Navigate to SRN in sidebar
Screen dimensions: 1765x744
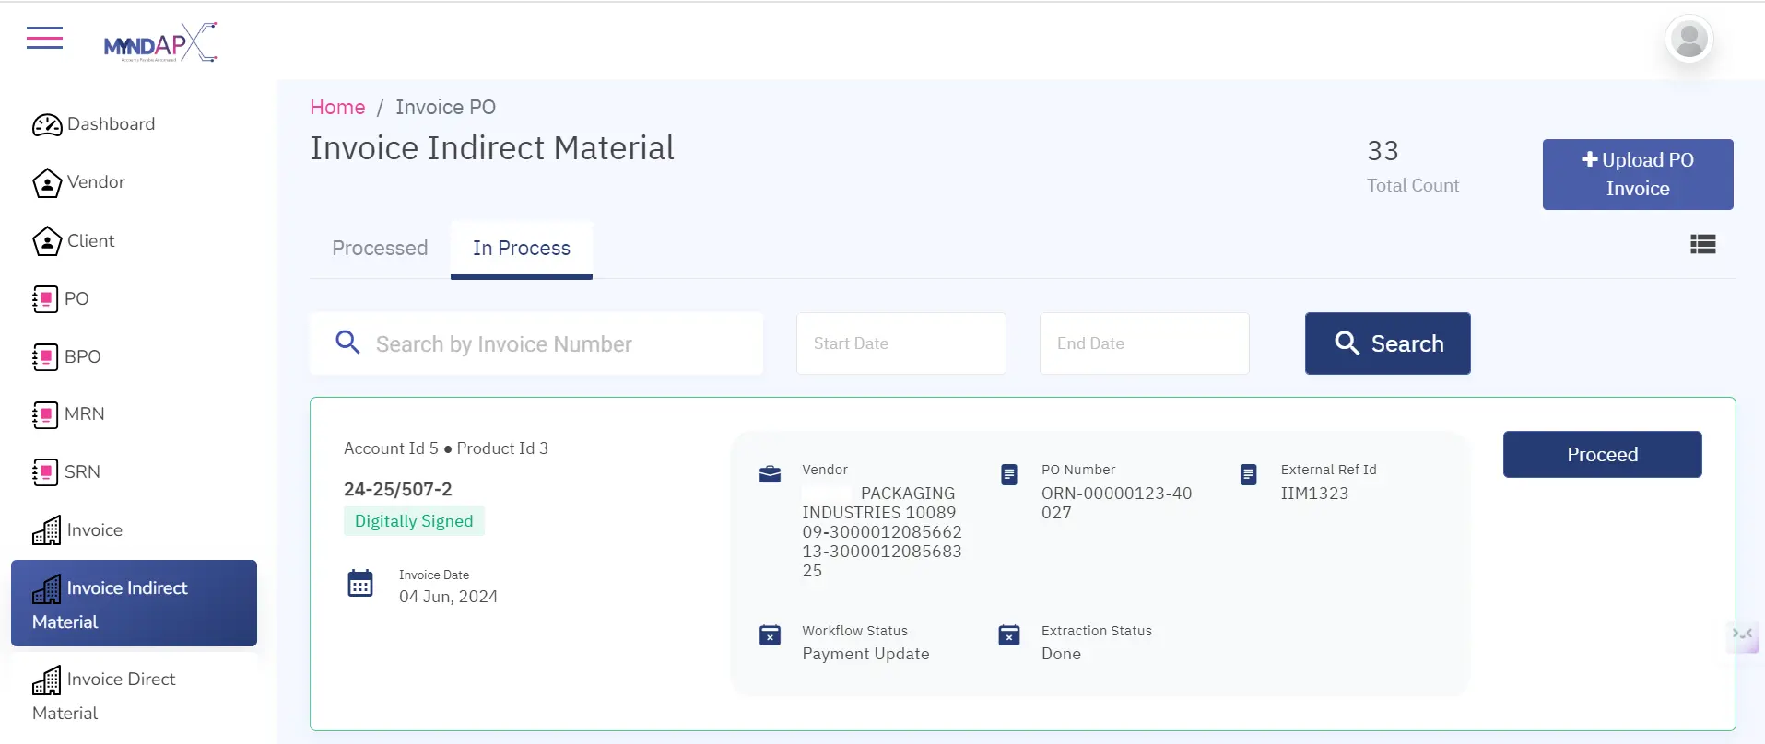click(x=66, y=472)
